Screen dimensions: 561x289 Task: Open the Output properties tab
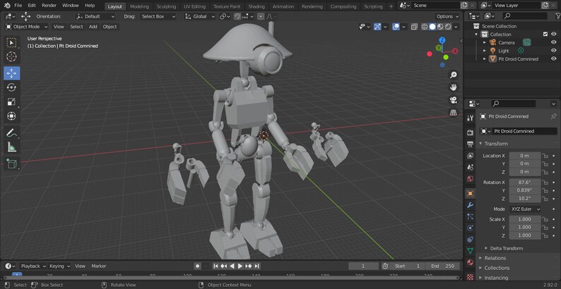tap(470, 144)
